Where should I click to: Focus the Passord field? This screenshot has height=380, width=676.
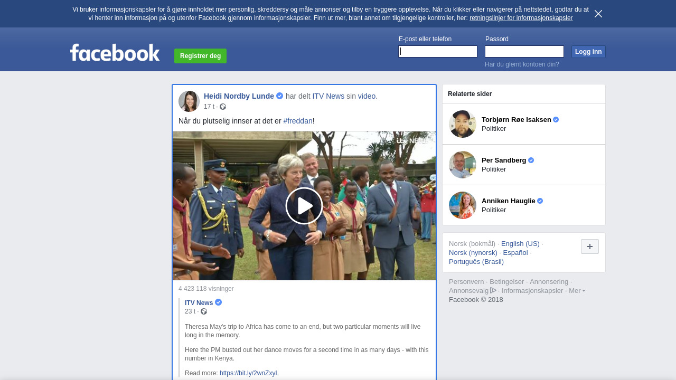coord(524,52)
